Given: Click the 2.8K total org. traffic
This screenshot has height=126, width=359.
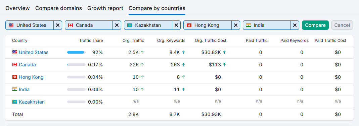Looking at the screenshot, I should (134, 114).
